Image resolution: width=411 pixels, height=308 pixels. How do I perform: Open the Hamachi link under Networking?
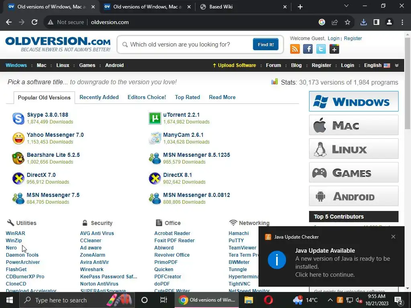click(x=238, y=233)
